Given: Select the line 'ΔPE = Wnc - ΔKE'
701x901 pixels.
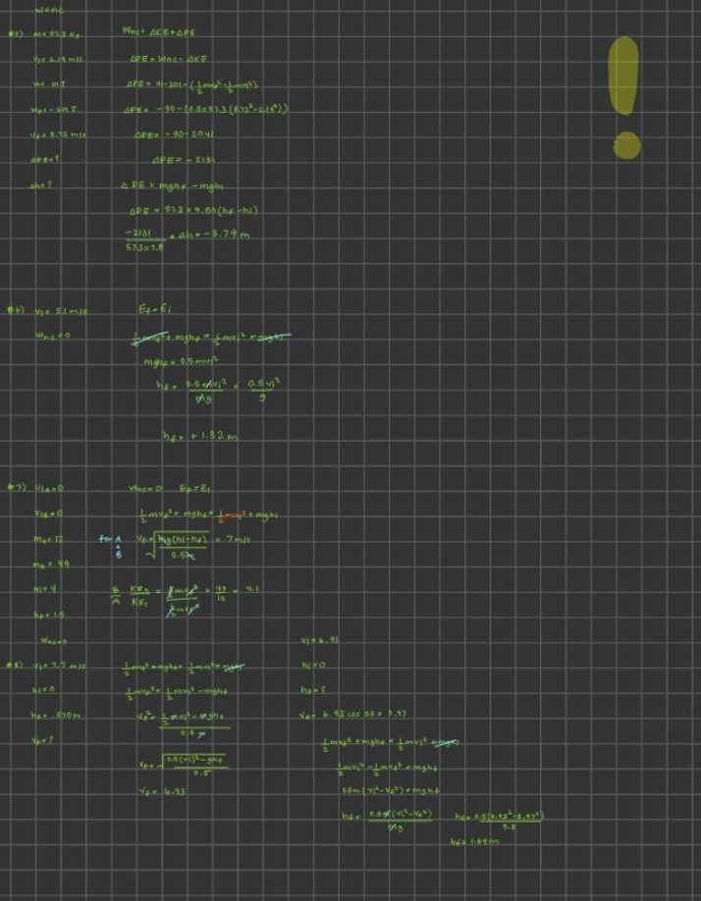Looking at the screenshot, I should click(169, 59).
